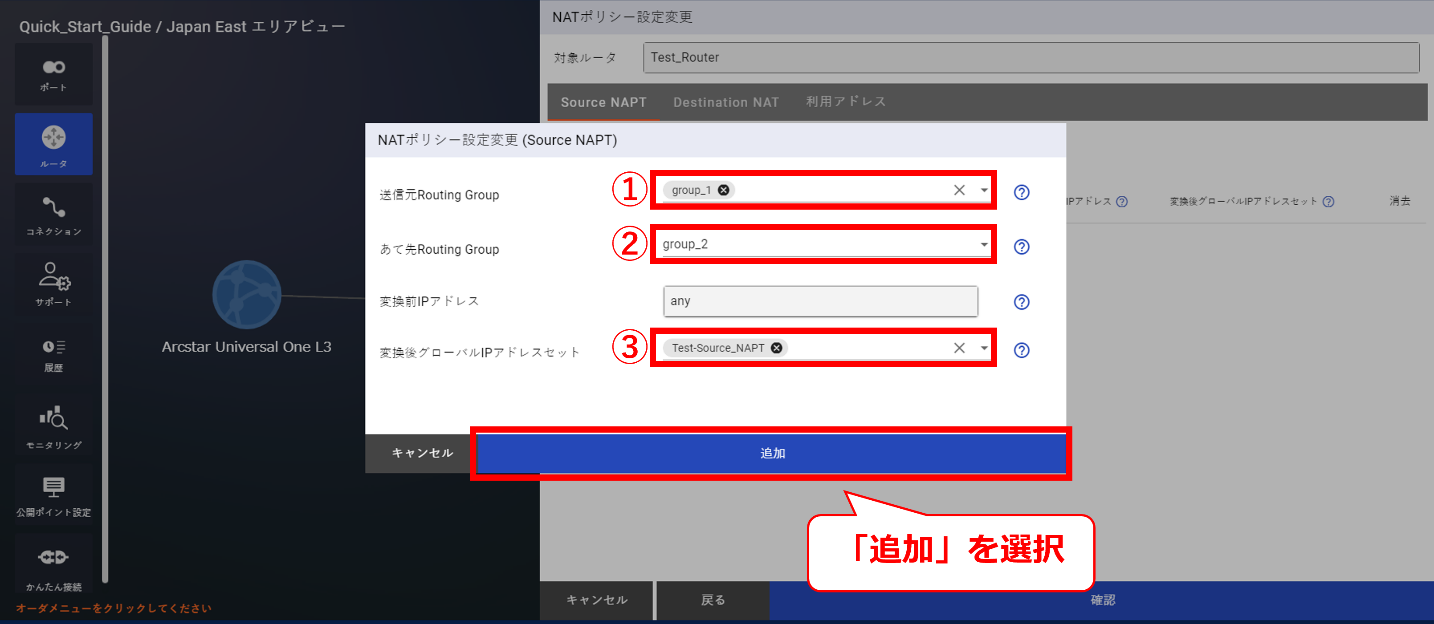1434x624 pixels.
Task: Expand あて先Routing Group dropdown arrow
Action: (984, 245)
